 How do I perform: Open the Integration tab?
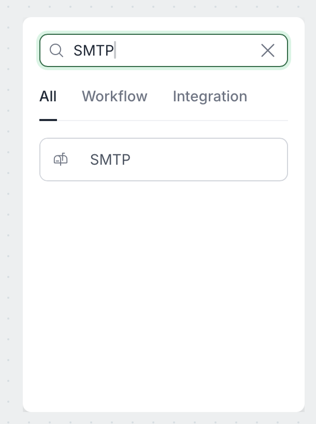pyautogui.click(x=210, y=97)
